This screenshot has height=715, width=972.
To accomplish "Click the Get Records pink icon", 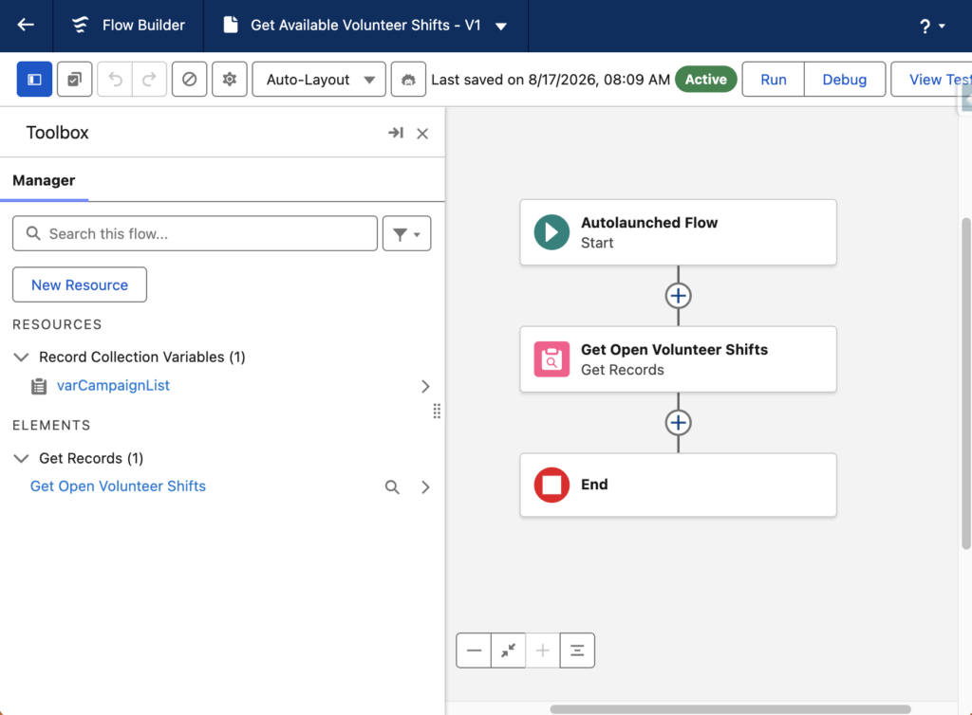I will (551, 359).
